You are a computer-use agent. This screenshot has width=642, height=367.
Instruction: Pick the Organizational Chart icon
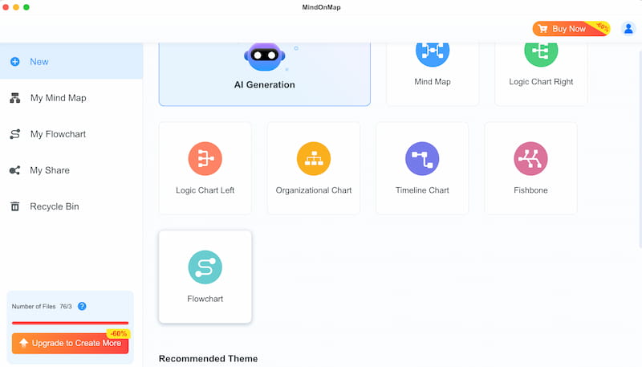point(314,158)
